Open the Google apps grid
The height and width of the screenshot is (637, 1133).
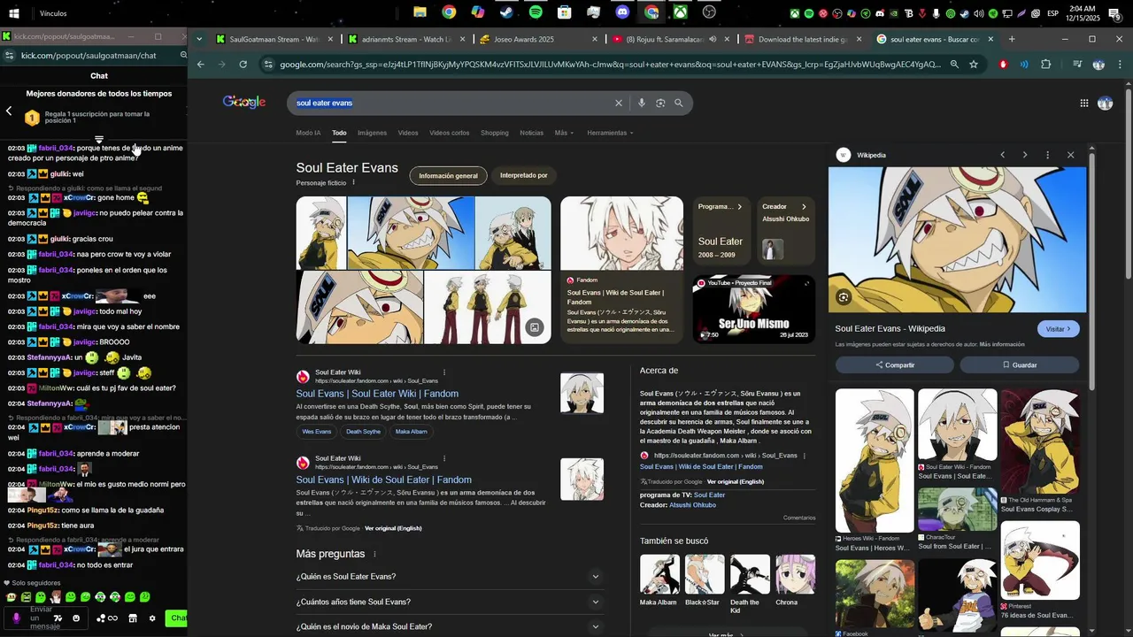tap(1084, 104)
